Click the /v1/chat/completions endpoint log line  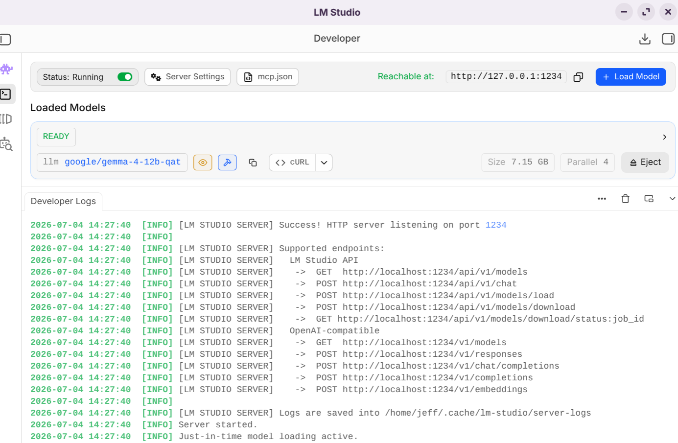[x=295, y=366]
